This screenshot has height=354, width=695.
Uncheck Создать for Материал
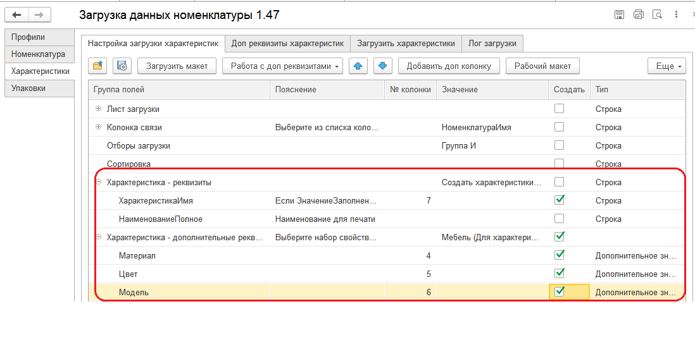tap(560, 255)
